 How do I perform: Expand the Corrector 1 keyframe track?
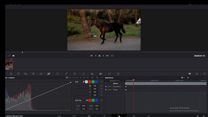(112, 87)
